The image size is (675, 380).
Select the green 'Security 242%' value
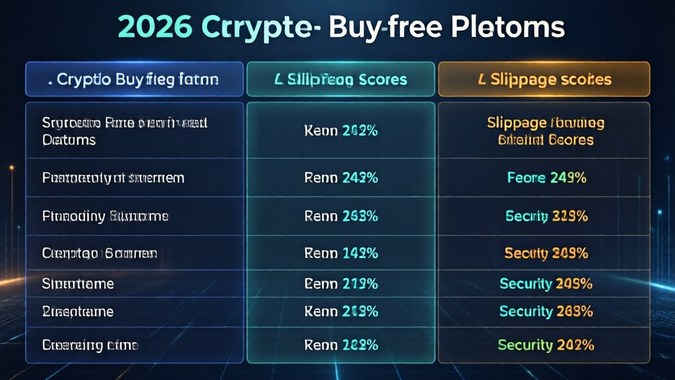pos(546,344)
